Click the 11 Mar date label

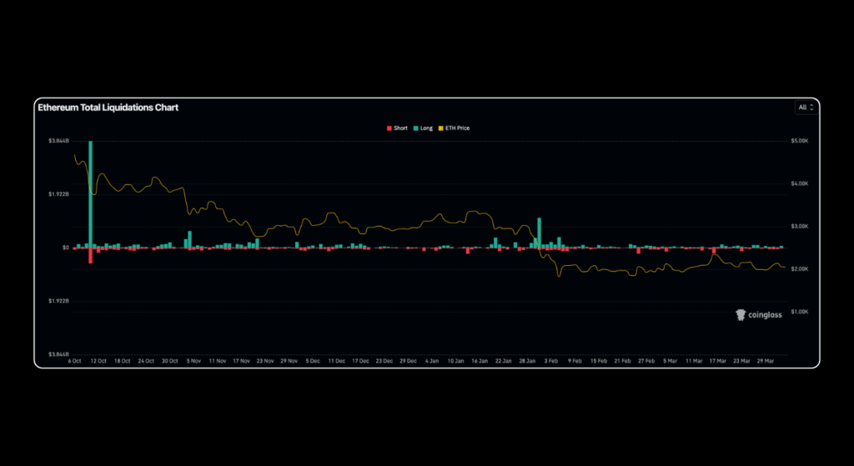695,361
